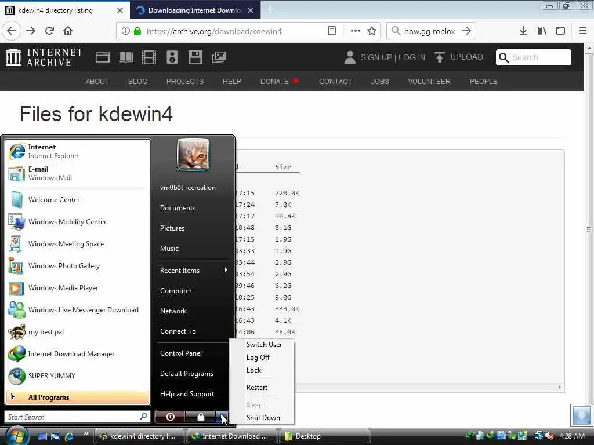
Task: Launch Internet Download Manager from Start menu
Action: point(78,354)
